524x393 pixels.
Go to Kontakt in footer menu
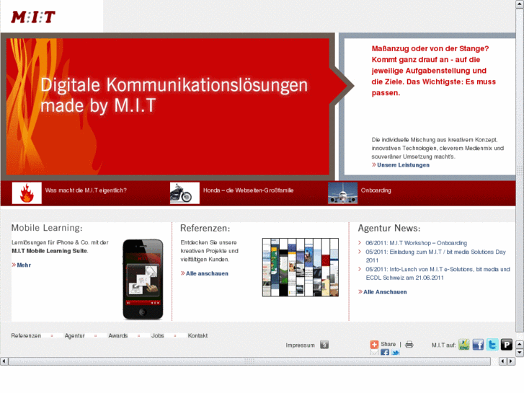pyautogui.click(x=197, y=335)
